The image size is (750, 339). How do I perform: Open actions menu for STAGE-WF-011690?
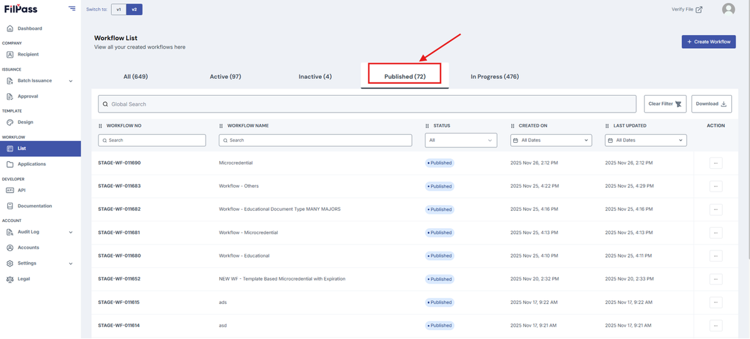click(x=716, y=163)
